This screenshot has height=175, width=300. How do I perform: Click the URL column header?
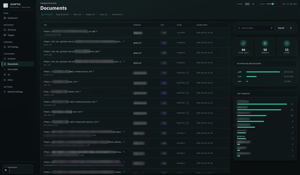[45, 25]
